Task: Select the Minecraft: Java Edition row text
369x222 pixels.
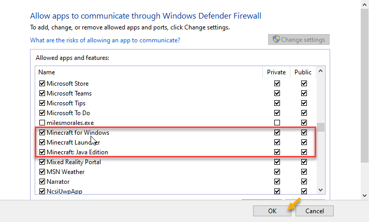Action: [x=77, y=152]
